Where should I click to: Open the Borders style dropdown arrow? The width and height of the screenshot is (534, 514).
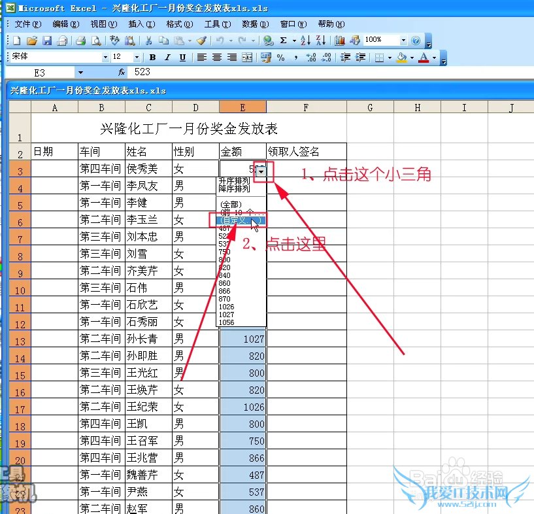point(390,58)
